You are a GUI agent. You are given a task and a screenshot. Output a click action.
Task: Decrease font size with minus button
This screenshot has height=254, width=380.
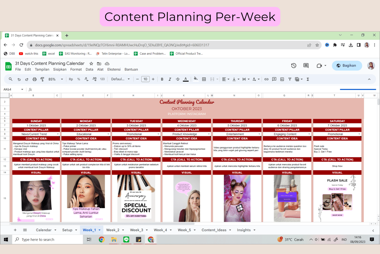137,79
